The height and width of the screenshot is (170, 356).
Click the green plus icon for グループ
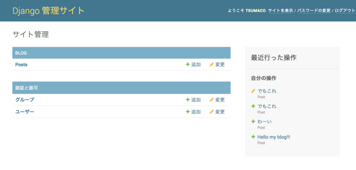(x=187, y=100)
